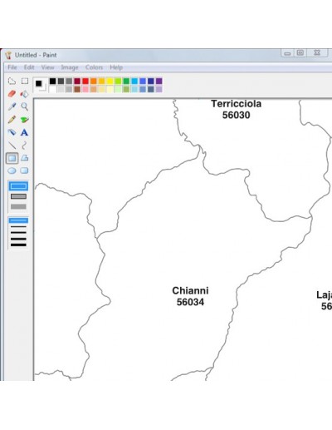The image size is (332, 430).
Task: Select the thinnest line width option
Action: pyautogui.click(x=18, y=220)
